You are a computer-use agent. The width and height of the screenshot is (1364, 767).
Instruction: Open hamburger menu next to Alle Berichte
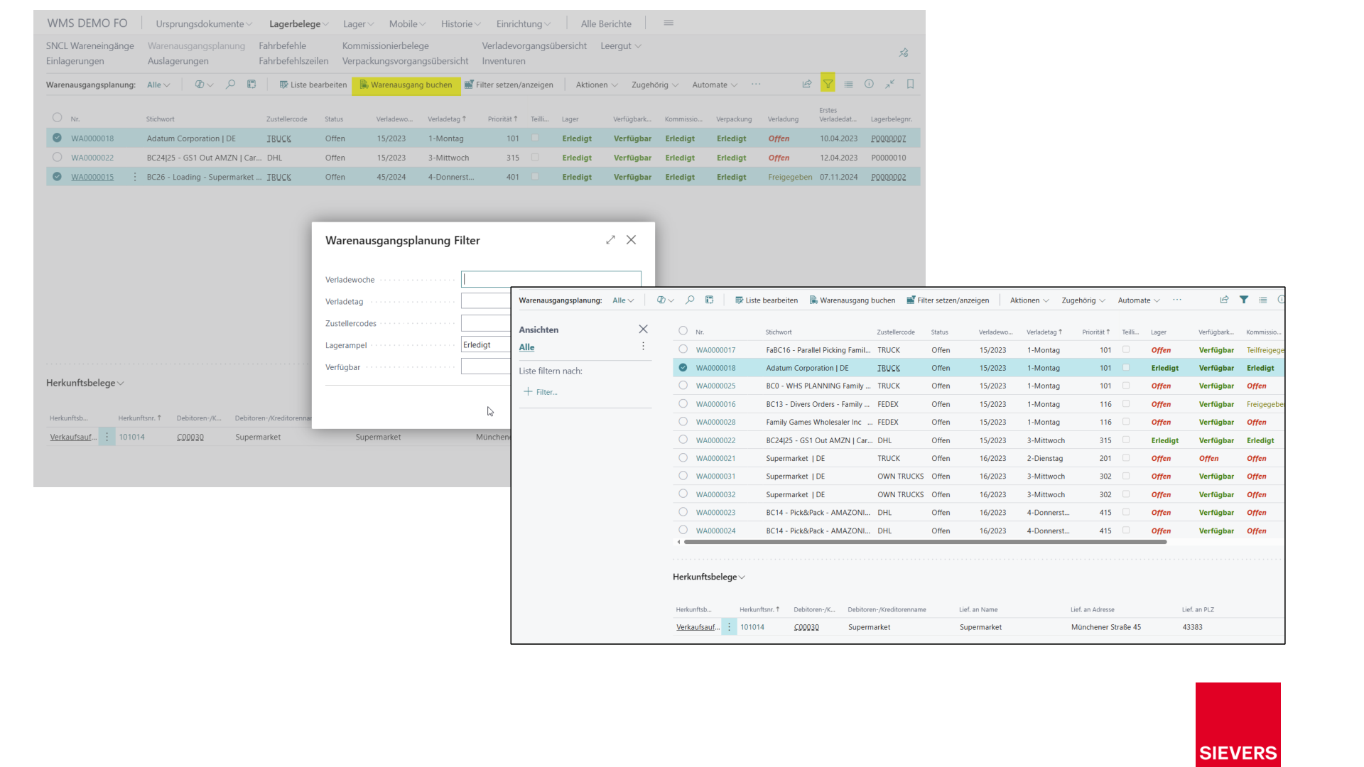click(669, 23)
